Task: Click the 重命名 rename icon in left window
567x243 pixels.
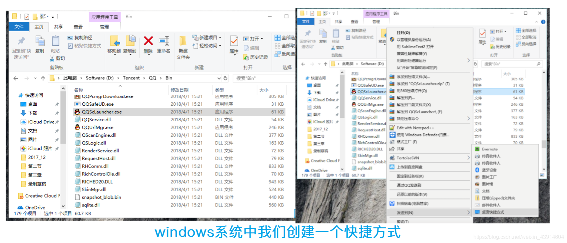Action: pos(164,41)
